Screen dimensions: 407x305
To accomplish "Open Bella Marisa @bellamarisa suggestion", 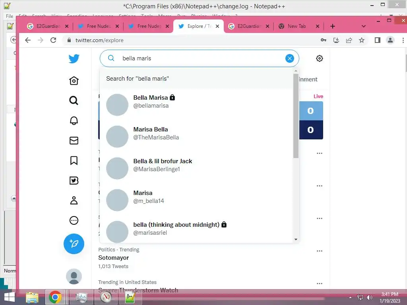I will [x=196, y=104].
